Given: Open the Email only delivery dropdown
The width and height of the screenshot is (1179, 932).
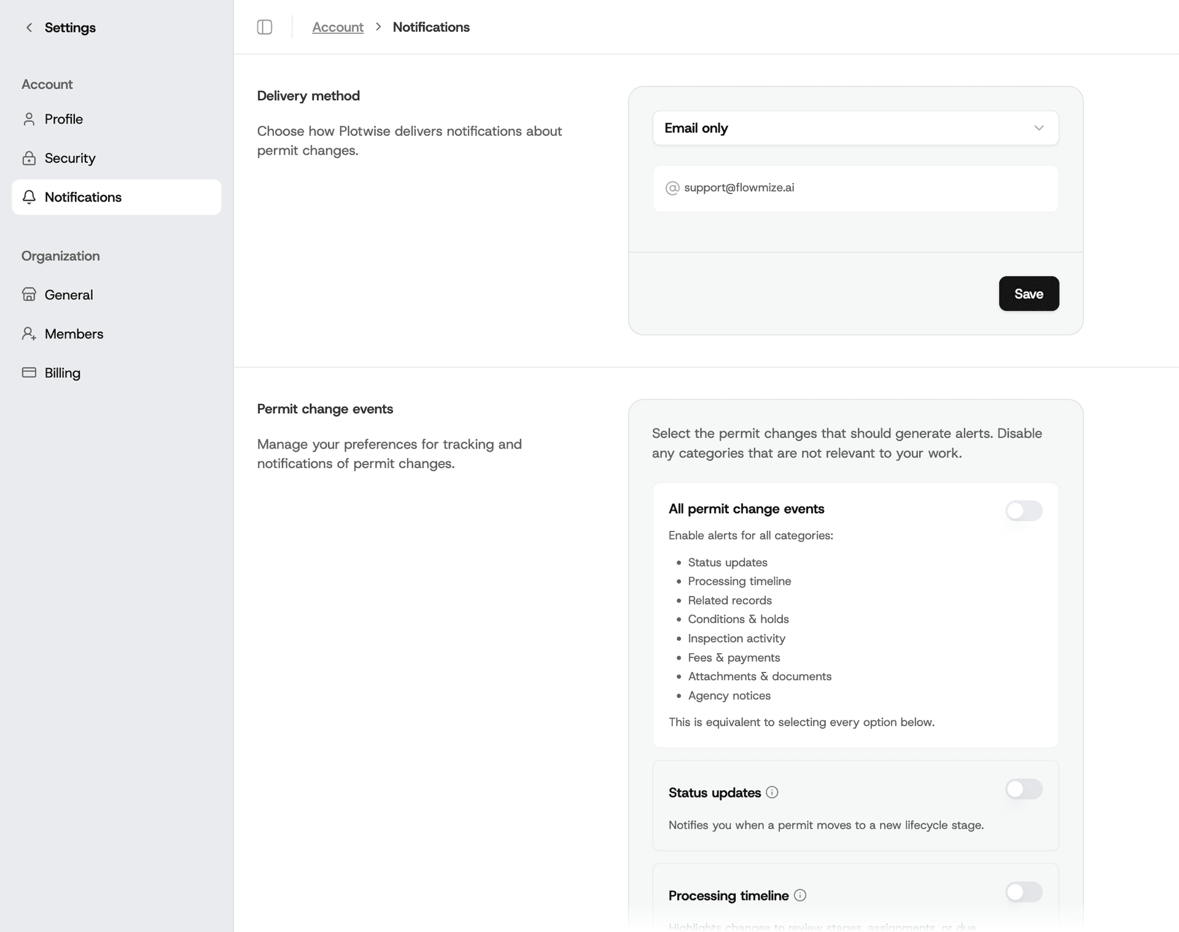Looking at the screenshot, I should [855, 128].
